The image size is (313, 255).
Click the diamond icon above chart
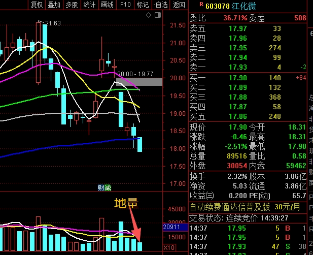(x=148, y=15)
